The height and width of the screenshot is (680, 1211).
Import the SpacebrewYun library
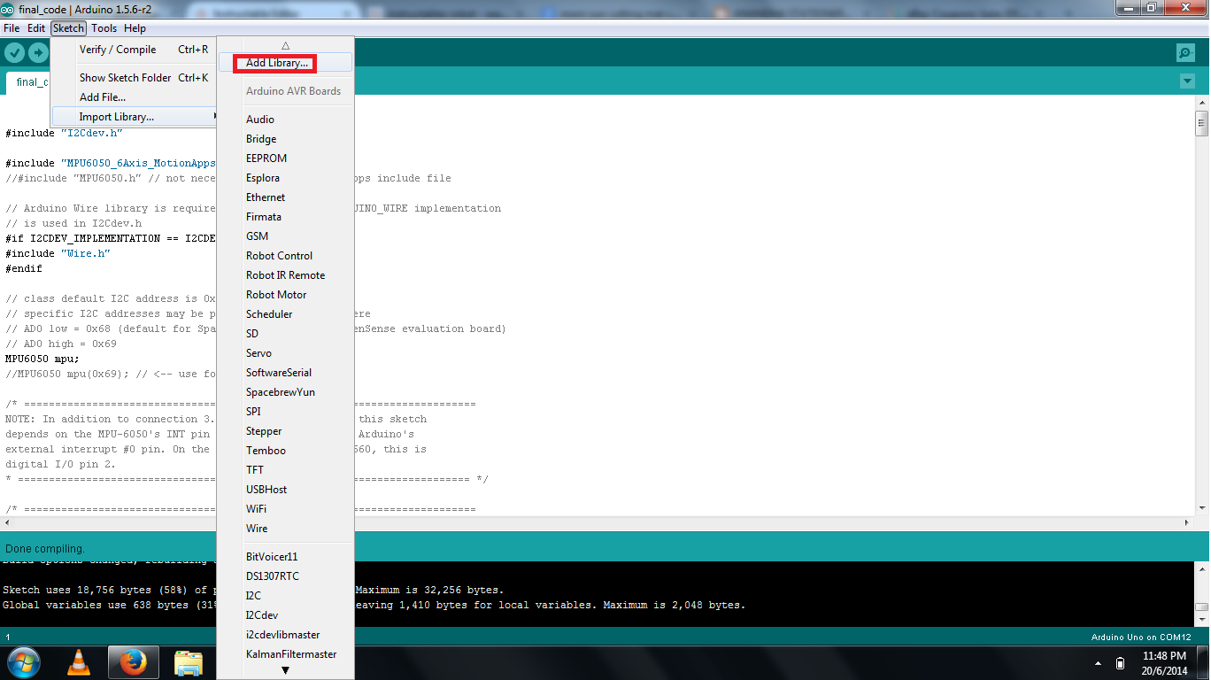coord(285,392)
